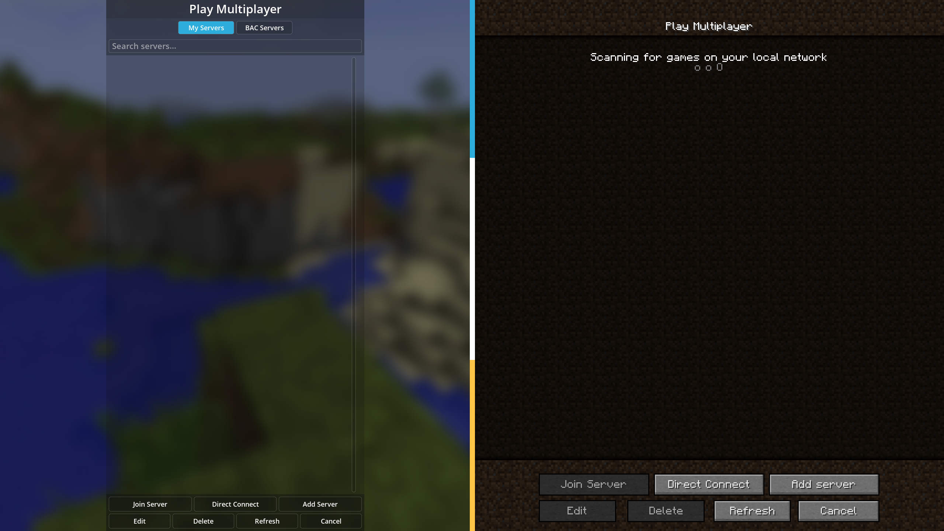Screen dimensions: 944x531
Task: Click Join Server in right panel
Action: 593,484
